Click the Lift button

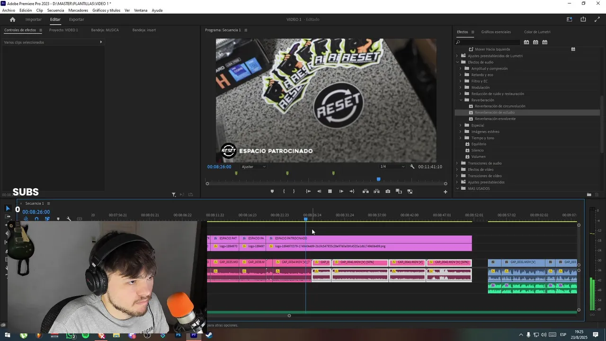[365, 191]
